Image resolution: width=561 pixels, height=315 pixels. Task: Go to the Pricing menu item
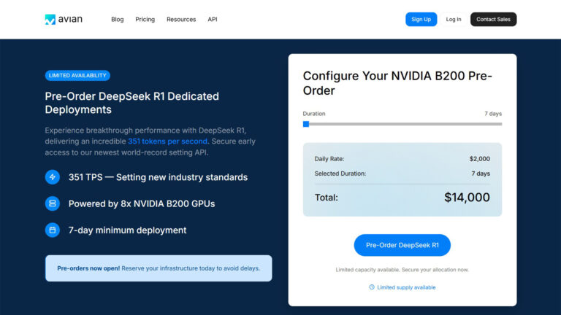click(145, 20)
